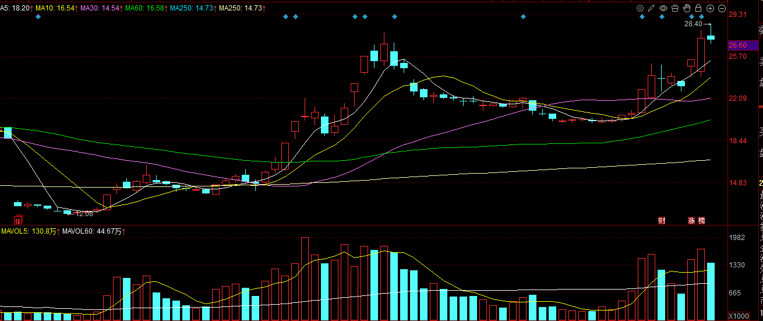Click the 1982 volume axis label

tap(737, 238)
